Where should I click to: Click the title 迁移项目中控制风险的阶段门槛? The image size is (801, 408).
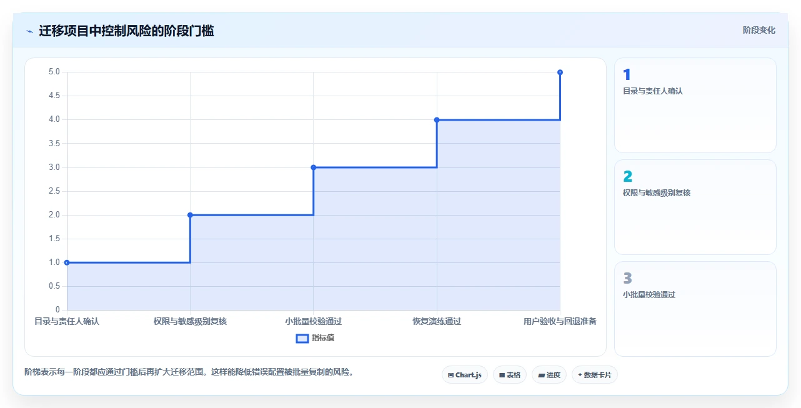(x=126, y=31)
